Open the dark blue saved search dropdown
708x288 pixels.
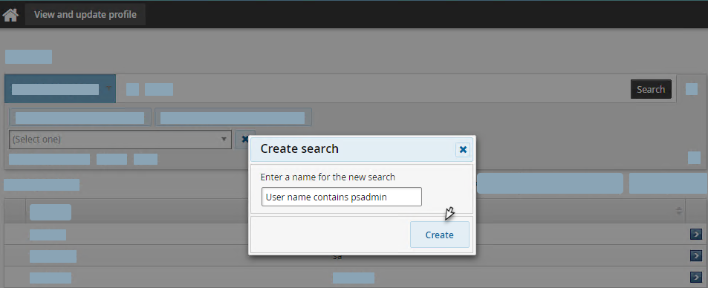60,89
